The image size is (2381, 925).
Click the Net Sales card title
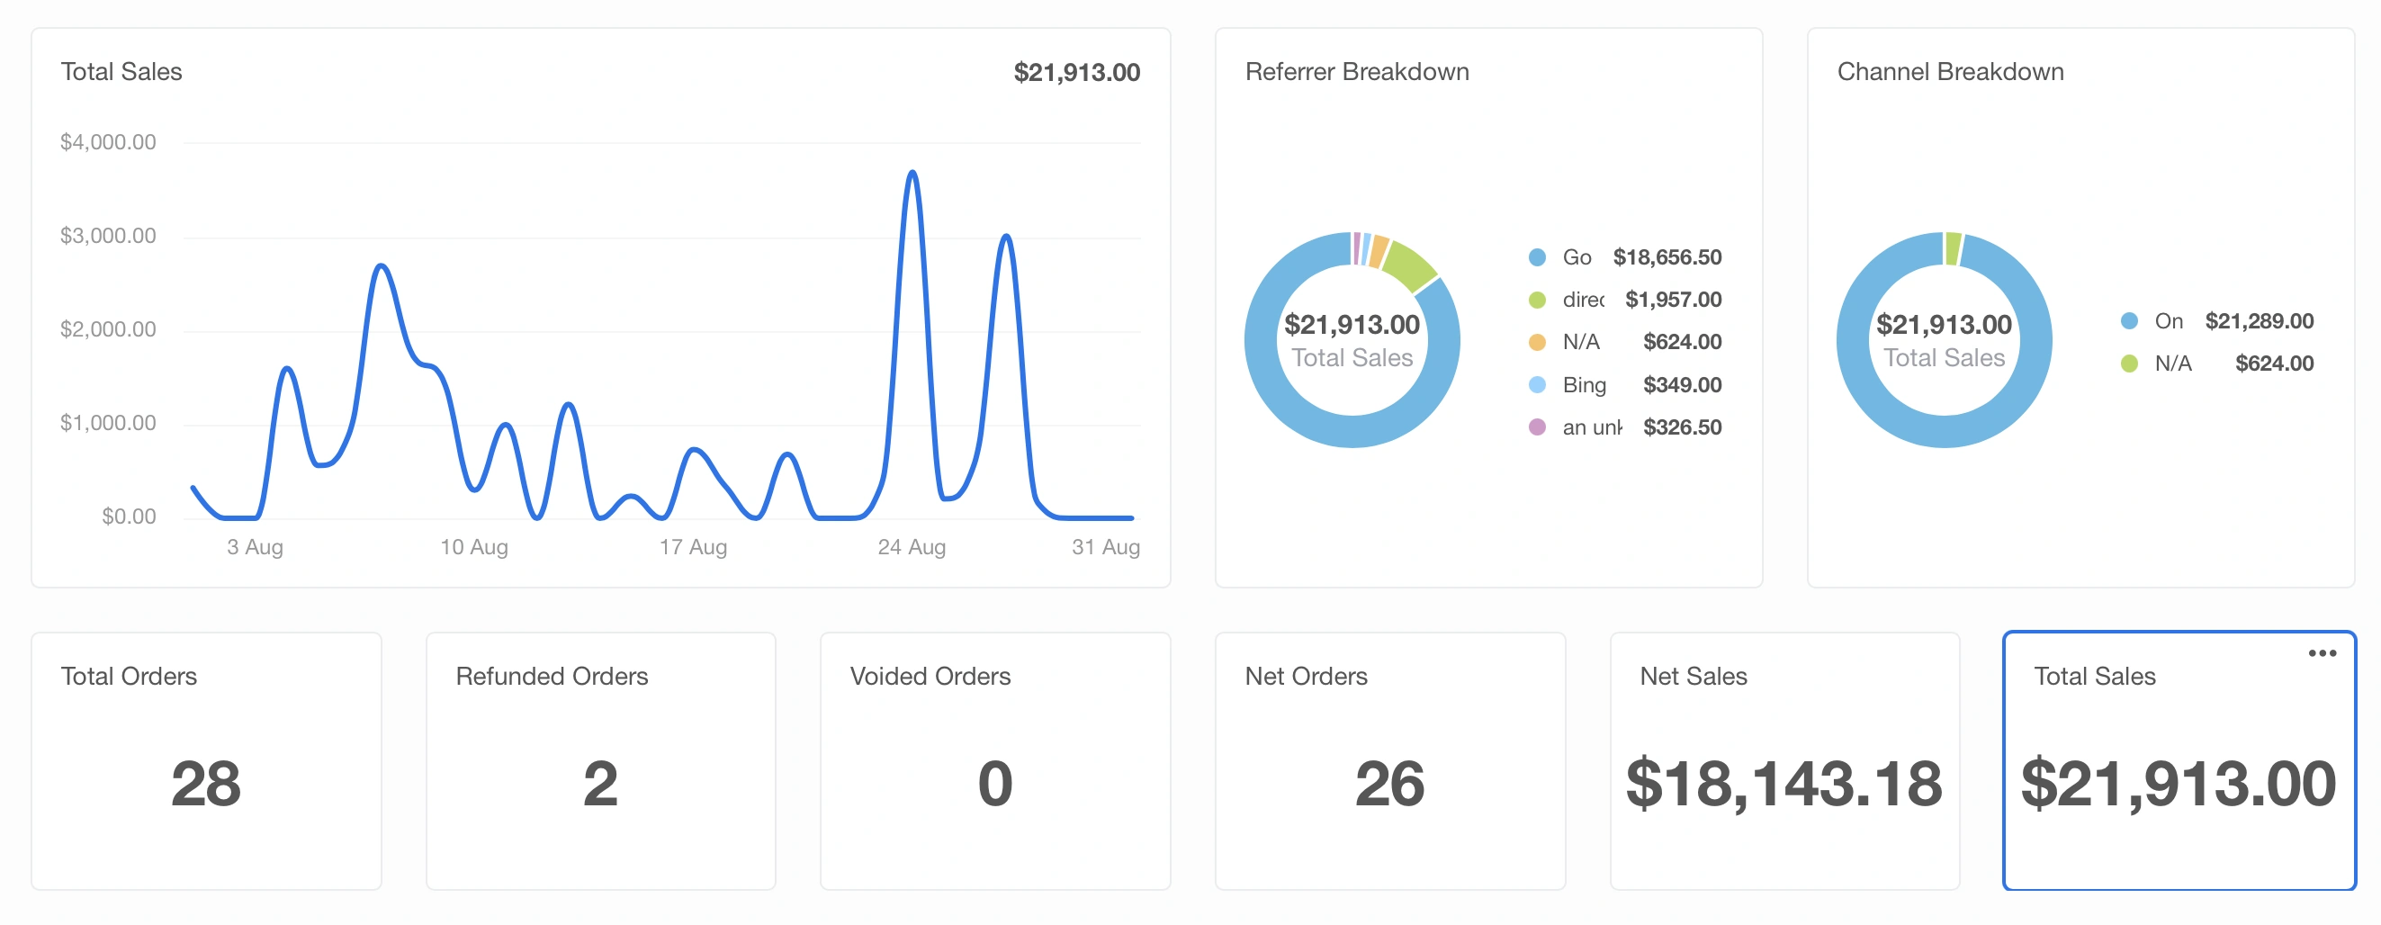pos(1694,677)
